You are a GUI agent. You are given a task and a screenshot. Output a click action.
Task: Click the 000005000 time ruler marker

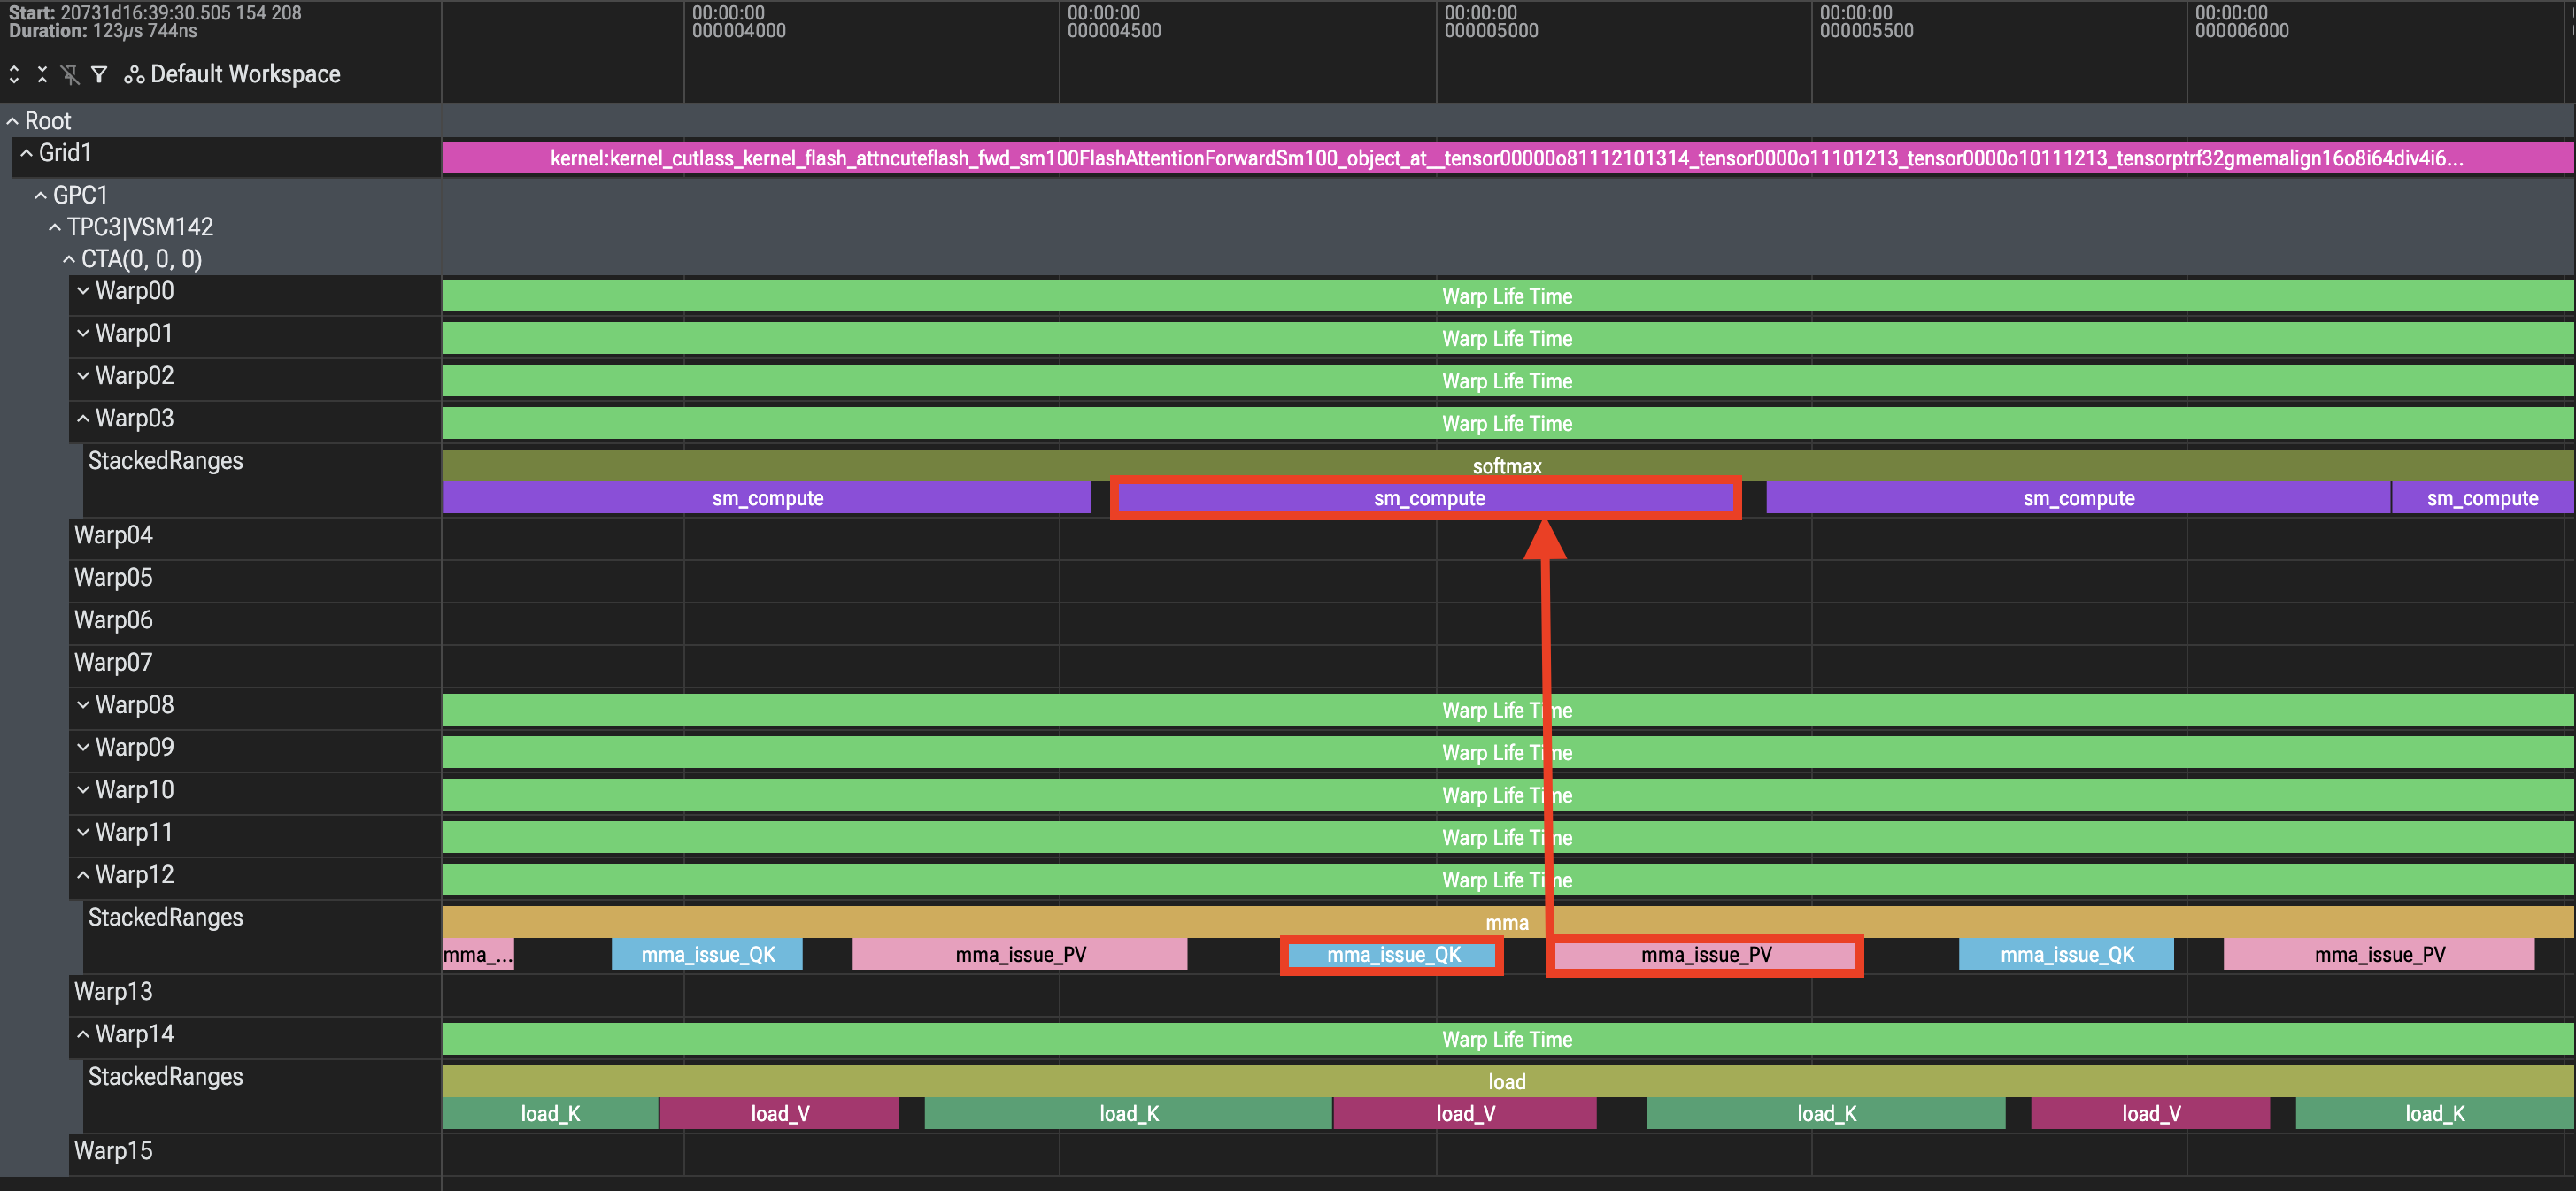(1491, 22)
